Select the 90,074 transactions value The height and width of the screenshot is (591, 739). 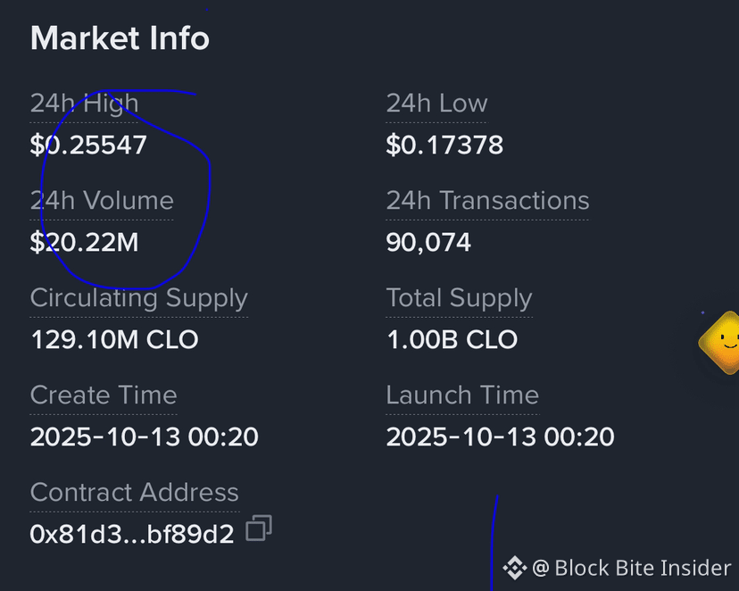click(x=428, y=243)
